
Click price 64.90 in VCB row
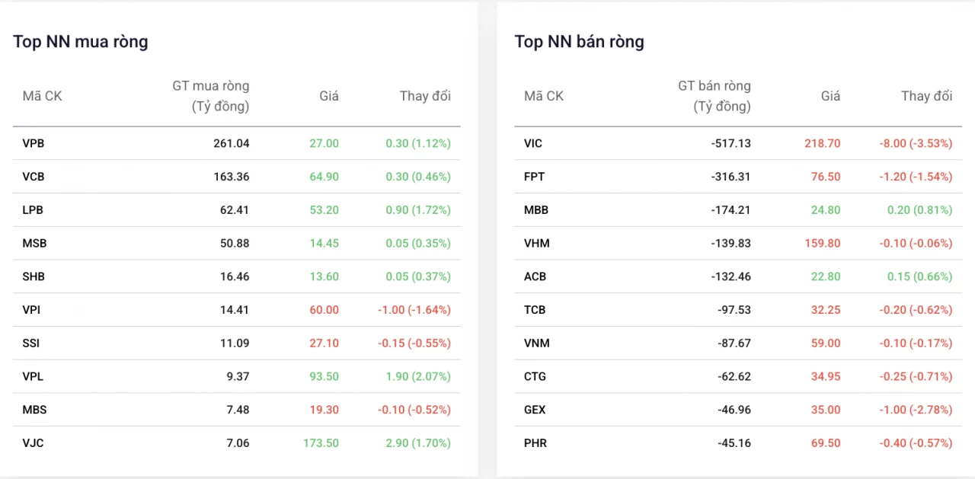324,177
